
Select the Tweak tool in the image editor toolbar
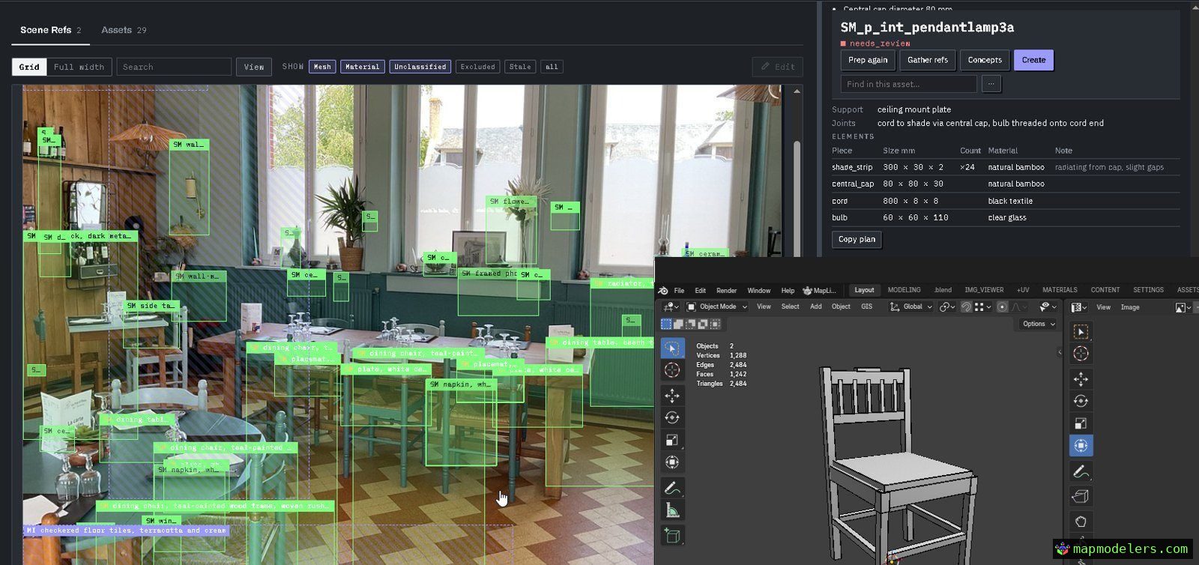(1081, 331)
